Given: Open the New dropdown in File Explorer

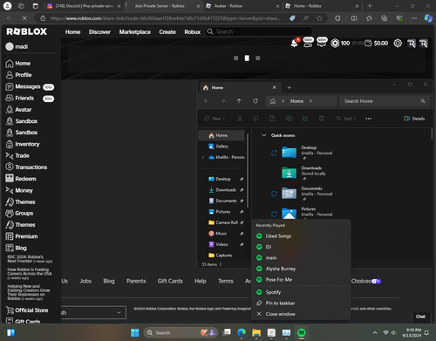Looking at the screenshot, I should (215, 119).
